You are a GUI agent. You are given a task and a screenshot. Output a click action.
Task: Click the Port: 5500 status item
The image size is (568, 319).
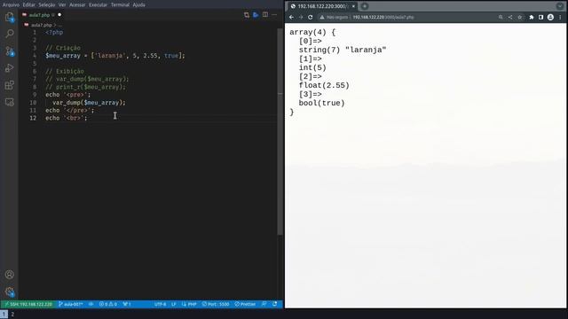tap(216, 304)
